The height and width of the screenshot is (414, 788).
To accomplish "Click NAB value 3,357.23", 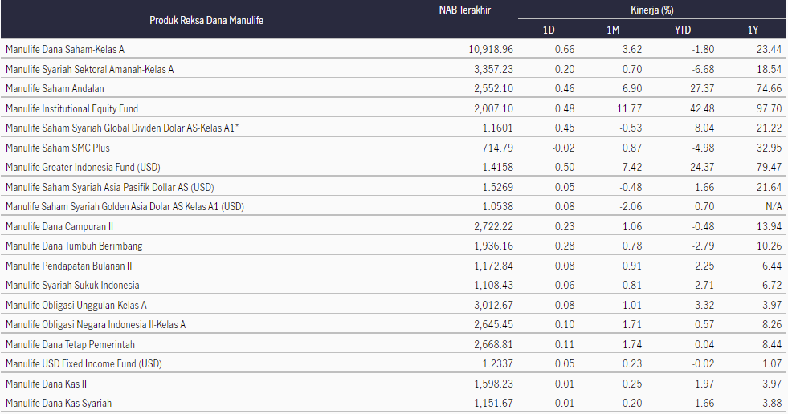I will (x=493, y=69).
